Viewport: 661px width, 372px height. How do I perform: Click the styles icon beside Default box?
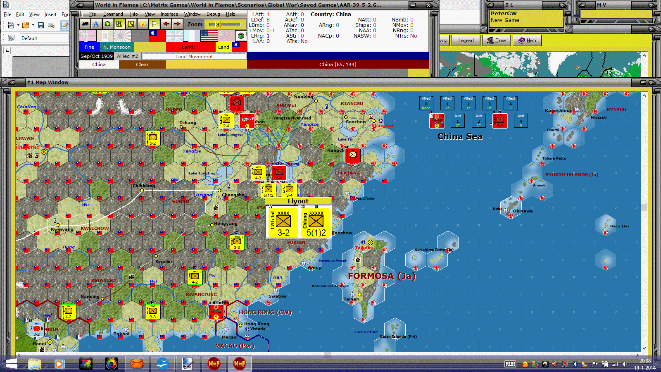pos(11,38)
